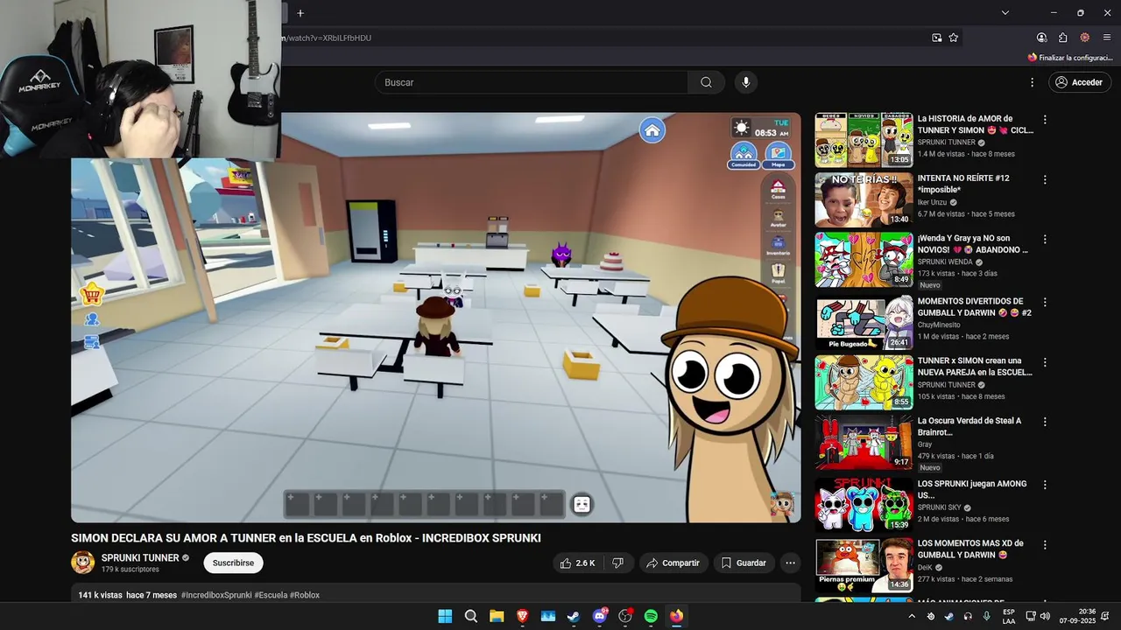Click the browser address bar URL
This screenshot has height=630, width=1121.
coord(326,38)
